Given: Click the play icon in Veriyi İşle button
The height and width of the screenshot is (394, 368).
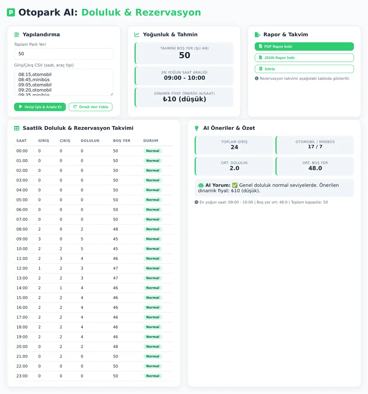Looking at the screenshot, I should (x=21, y=107).
